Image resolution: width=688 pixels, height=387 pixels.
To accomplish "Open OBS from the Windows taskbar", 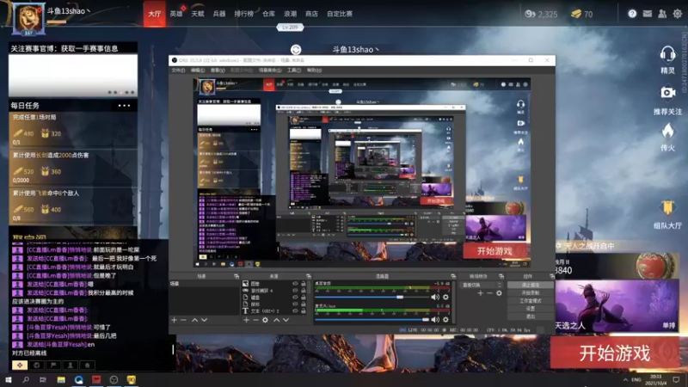I will (114, 379).
